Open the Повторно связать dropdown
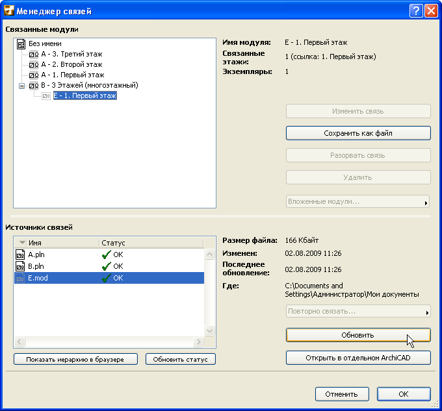 (x=358, y=311)
